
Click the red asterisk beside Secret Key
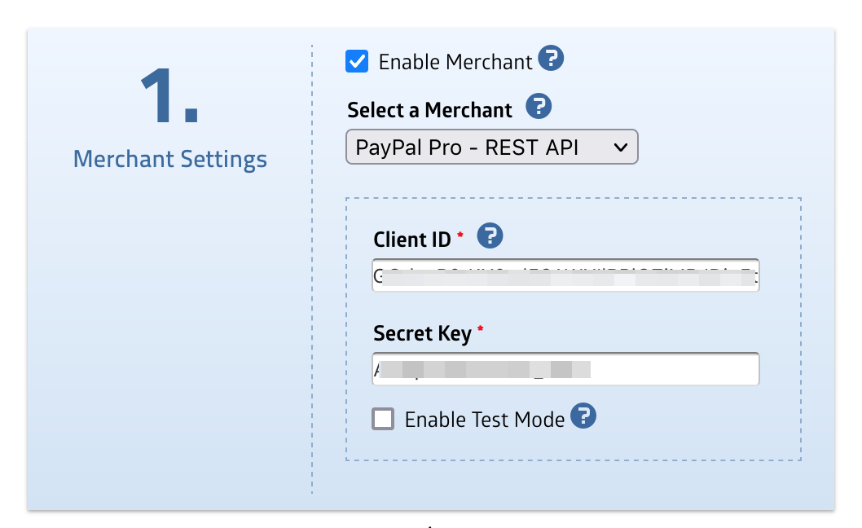(480, 328)
